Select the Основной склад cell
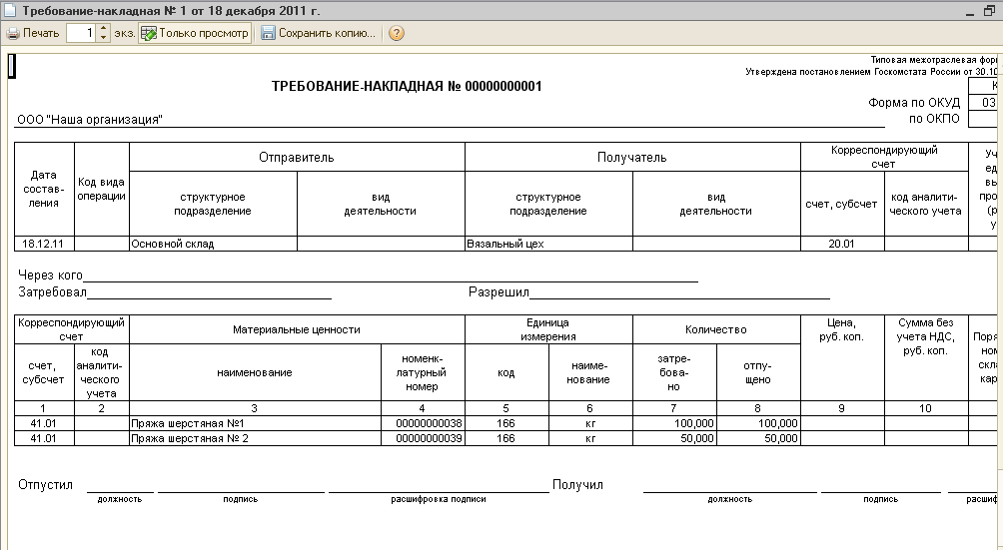1003x550 pixels. [213, 244]
